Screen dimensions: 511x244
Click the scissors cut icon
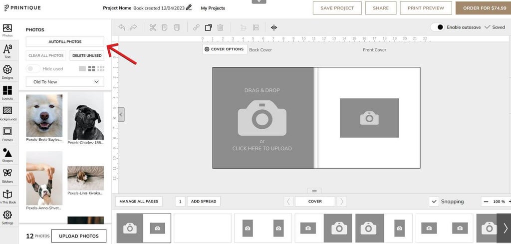pyautogui.click(x=153, y=27)
